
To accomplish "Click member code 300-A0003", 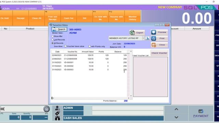I will 75,30.
